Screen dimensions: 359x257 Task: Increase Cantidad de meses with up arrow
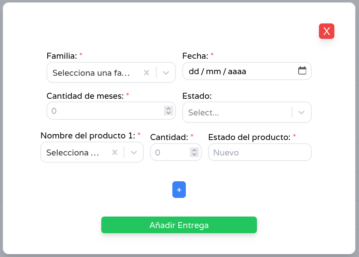(169, 108)
